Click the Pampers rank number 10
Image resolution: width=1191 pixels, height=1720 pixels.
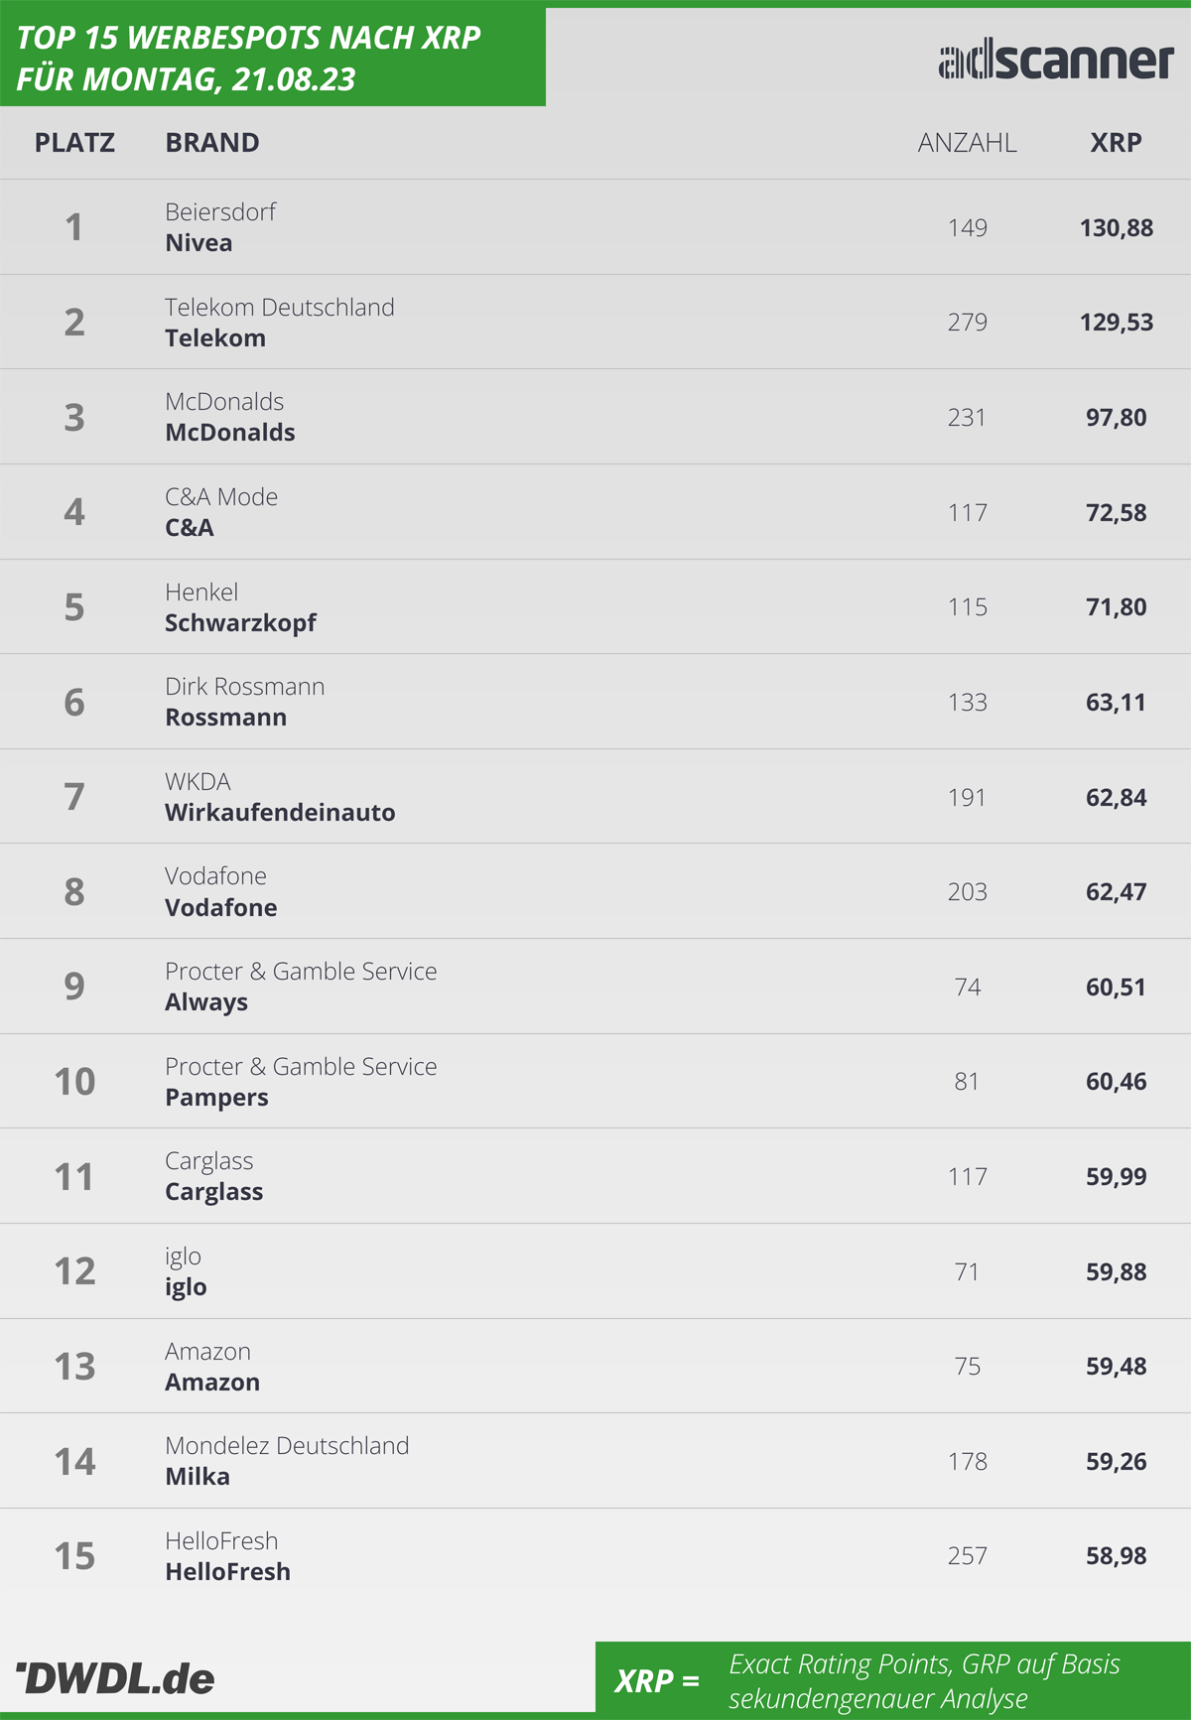(74, 1082)
